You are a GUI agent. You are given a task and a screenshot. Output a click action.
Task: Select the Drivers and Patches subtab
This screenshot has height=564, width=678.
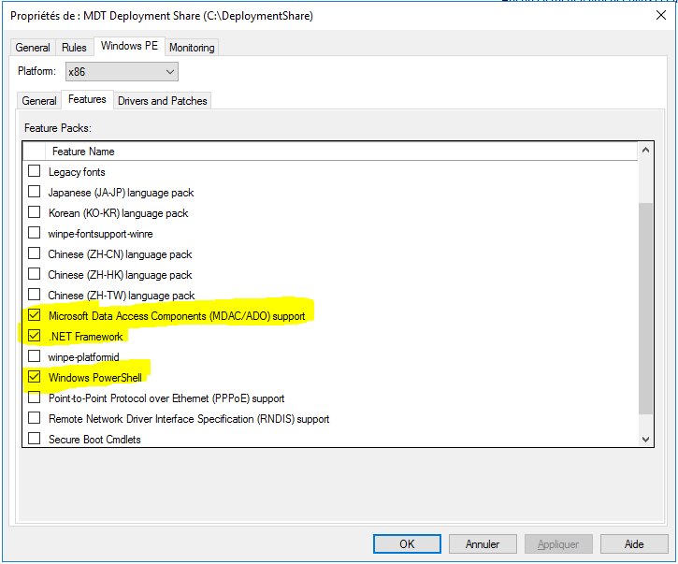163,101
